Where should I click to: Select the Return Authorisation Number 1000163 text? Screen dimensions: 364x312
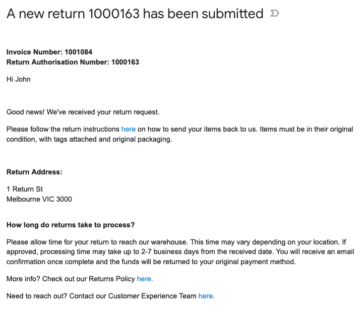[73, 62]
